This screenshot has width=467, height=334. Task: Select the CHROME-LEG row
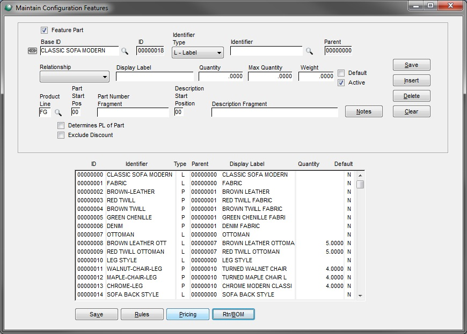[215, 286]
